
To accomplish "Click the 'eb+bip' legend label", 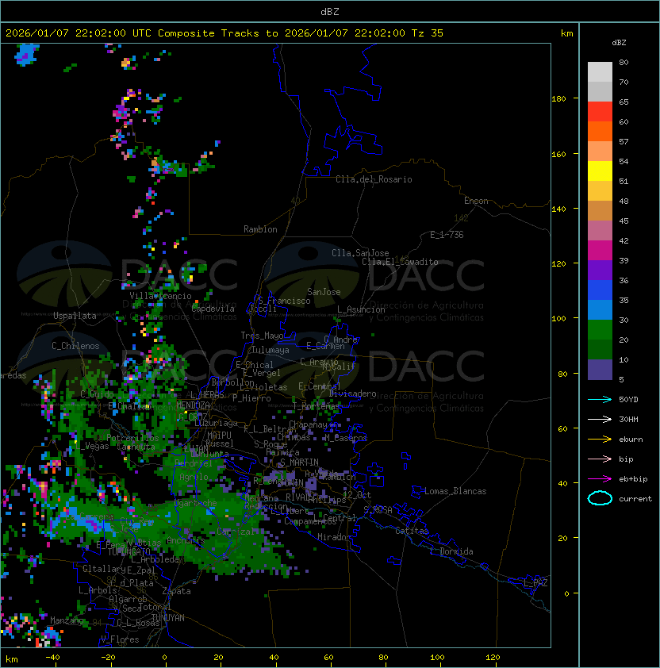I will 633,479.
